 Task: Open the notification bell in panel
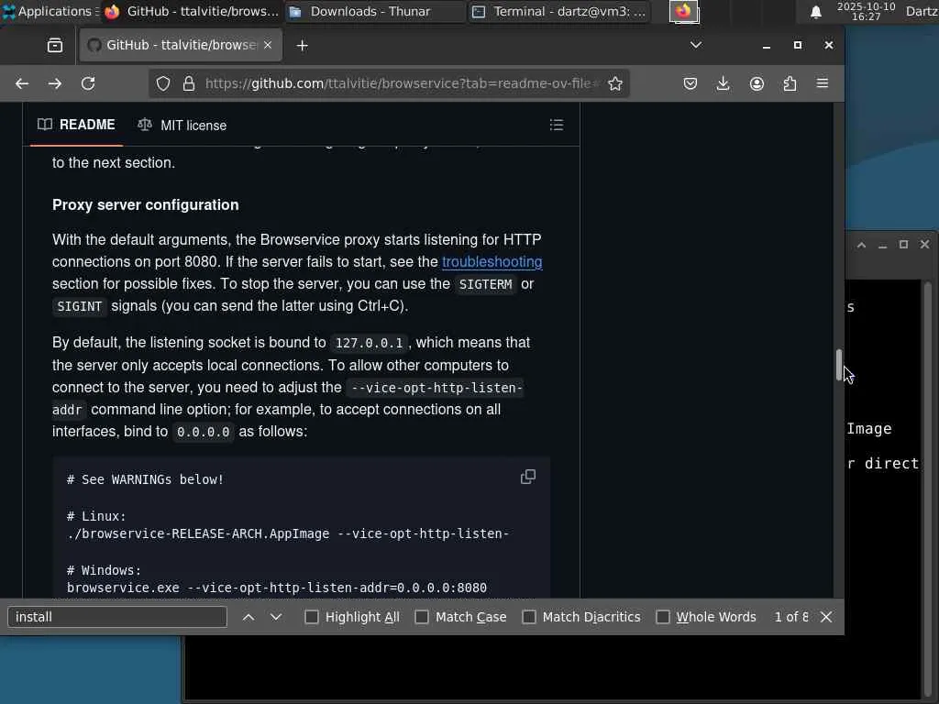tap(815, 12)
